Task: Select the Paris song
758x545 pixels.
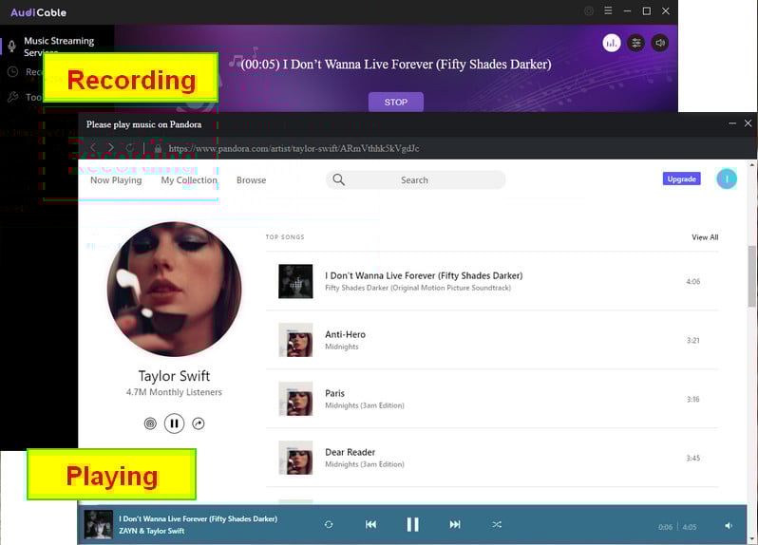Action: point(334,393)
